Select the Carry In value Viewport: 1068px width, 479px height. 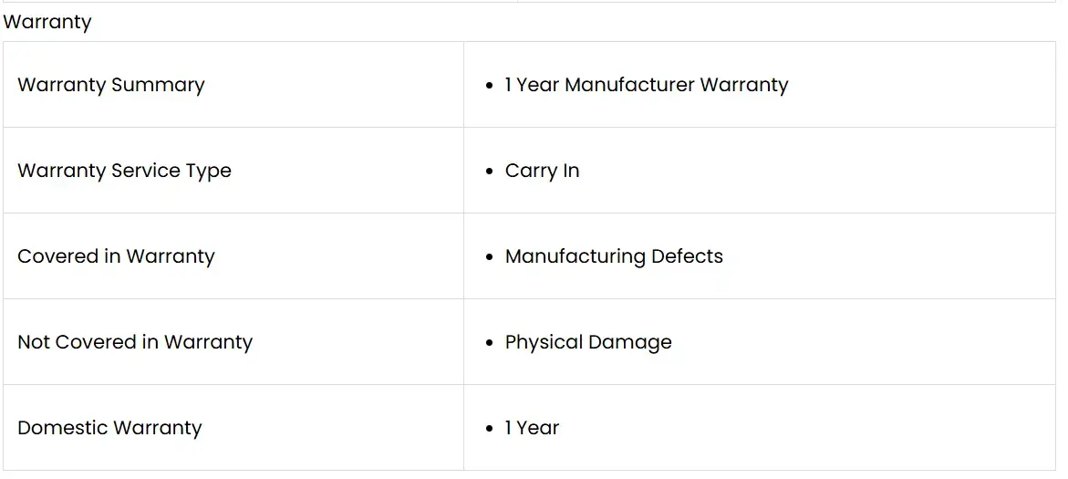542,171
